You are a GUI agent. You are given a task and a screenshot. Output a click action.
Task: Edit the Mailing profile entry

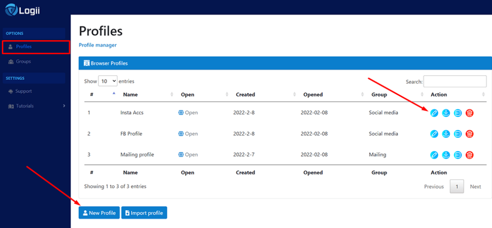click(x=434, y=155)
